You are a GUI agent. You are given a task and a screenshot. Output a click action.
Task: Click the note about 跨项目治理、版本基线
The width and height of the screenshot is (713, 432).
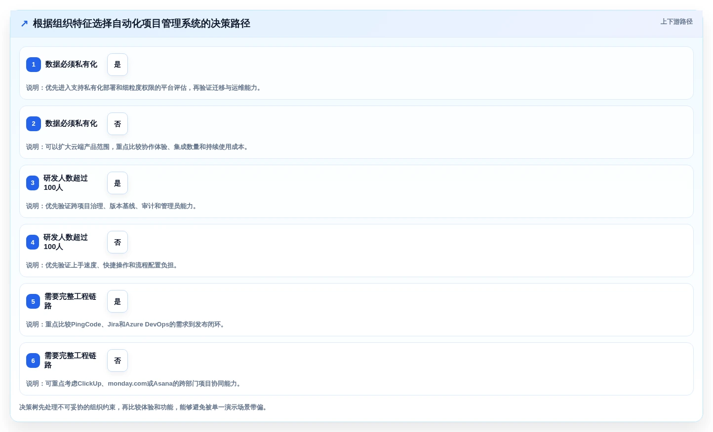(x=113, y=206)
